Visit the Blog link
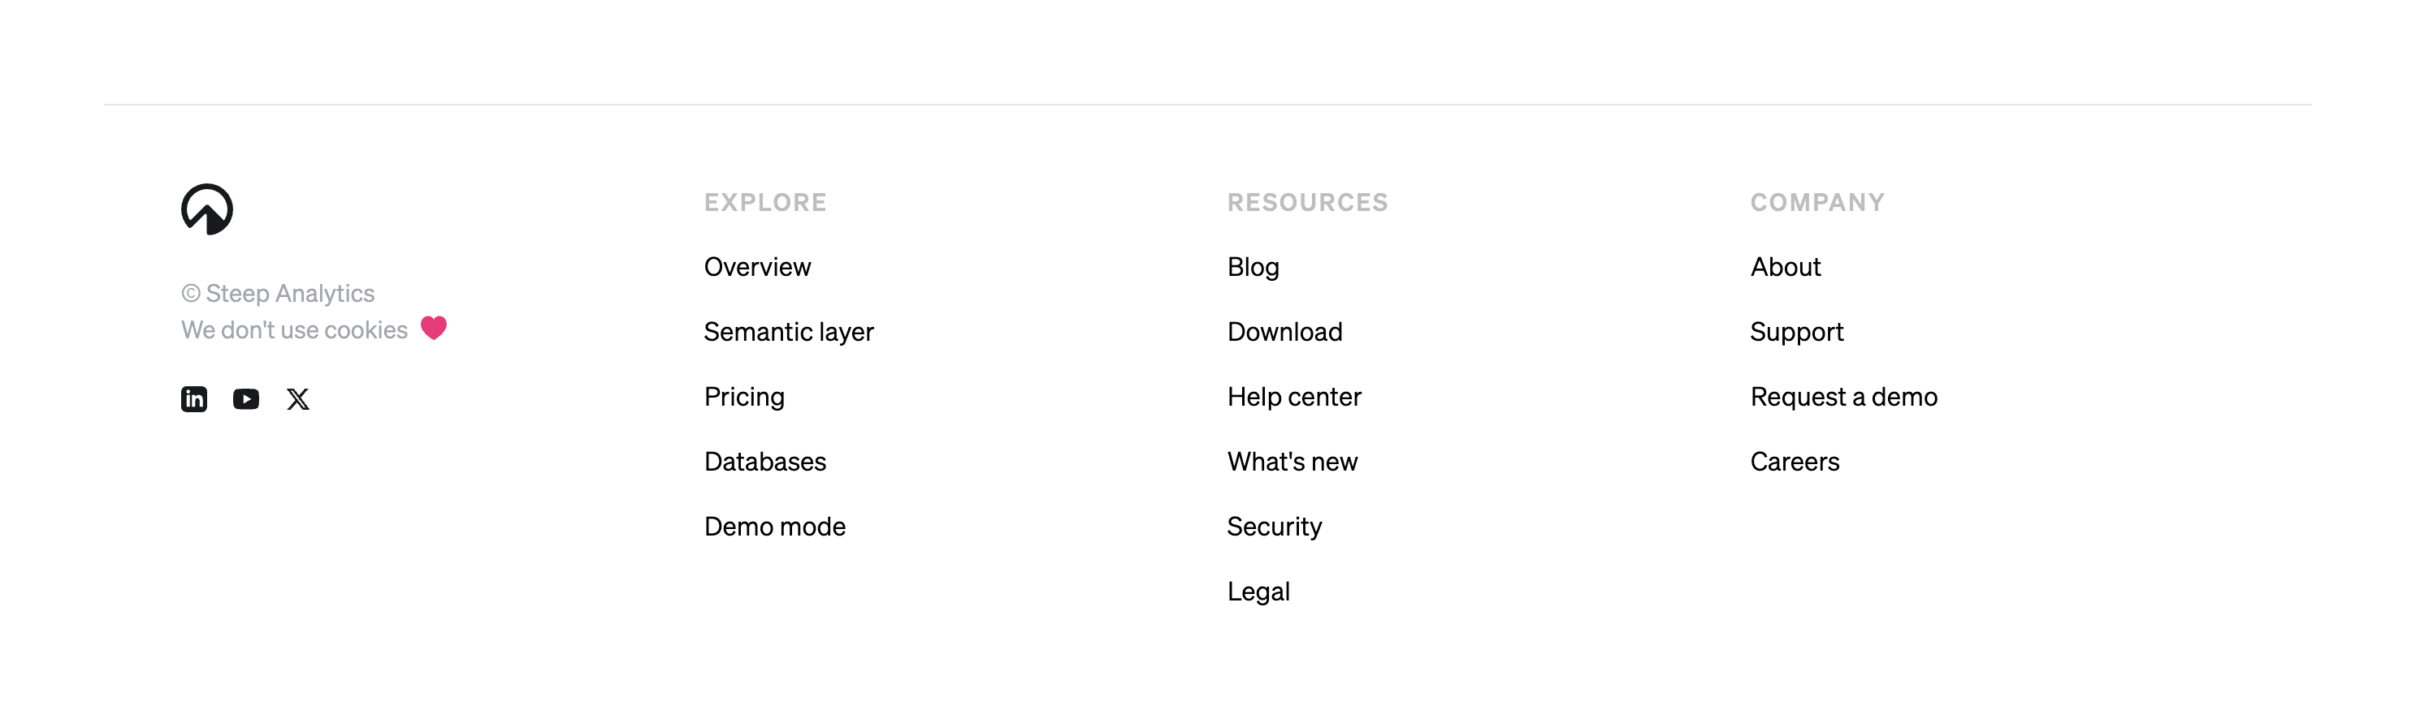Viewport: 2416px width, 710px height. [1252, 267]
